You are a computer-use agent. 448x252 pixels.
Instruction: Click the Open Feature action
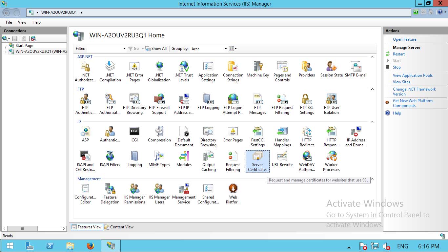[x=404, y=39]
